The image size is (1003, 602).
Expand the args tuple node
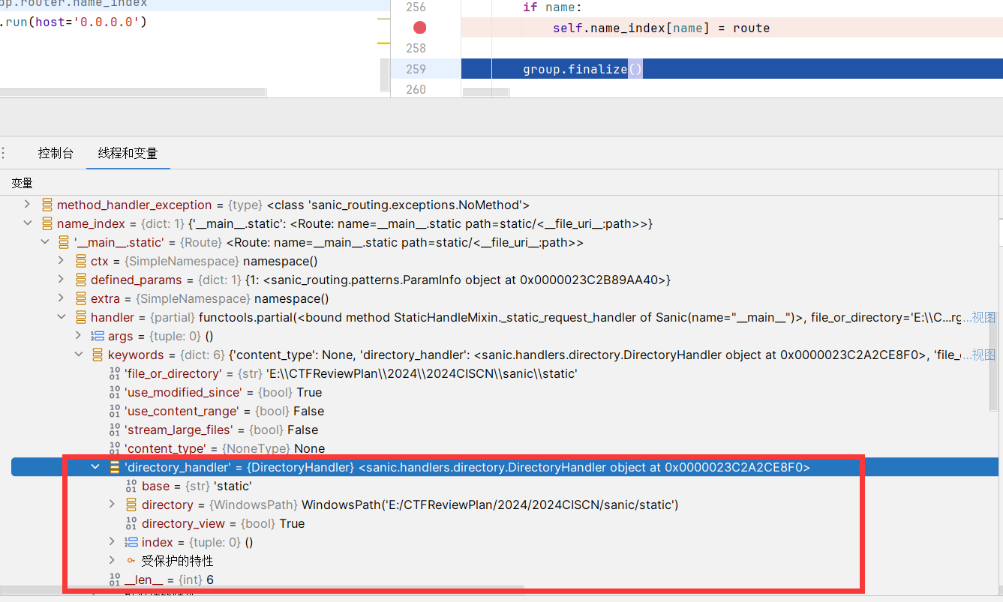point(79,336)
